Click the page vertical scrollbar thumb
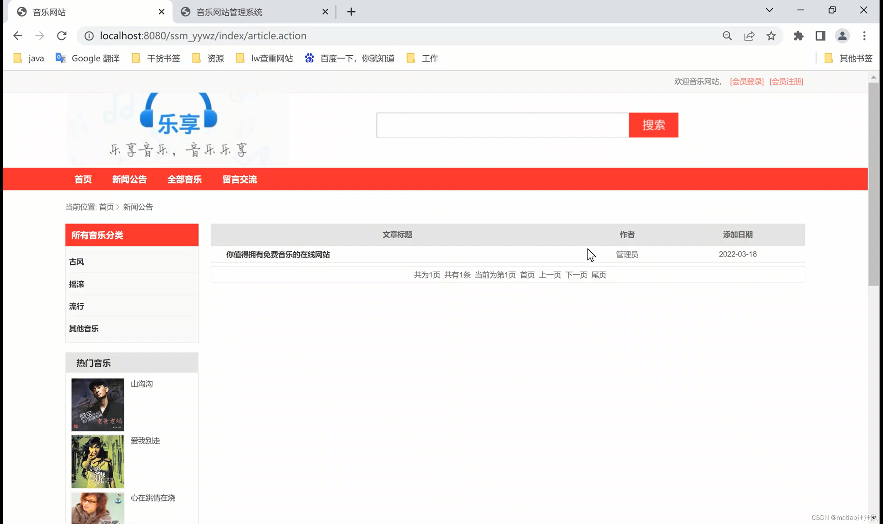 click(x=873, y=184)
